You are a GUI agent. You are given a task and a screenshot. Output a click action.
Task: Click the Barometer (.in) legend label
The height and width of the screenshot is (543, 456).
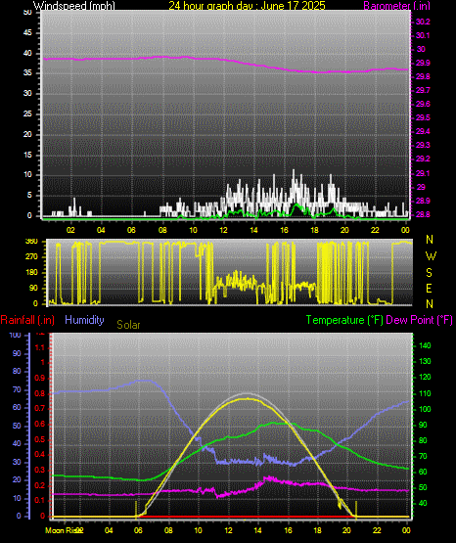[x=396, y=6]
